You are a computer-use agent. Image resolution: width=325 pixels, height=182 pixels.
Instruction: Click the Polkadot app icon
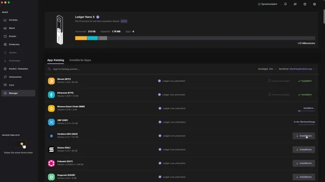[51, 163]
